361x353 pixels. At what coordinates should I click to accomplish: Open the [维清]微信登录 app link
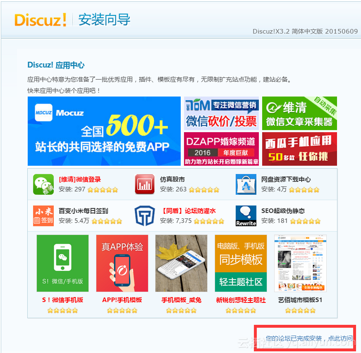[80, 179]
